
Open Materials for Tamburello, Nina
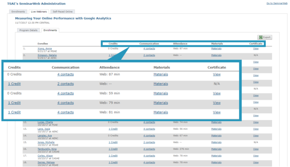pyautogui.click(x=216, y=149)
